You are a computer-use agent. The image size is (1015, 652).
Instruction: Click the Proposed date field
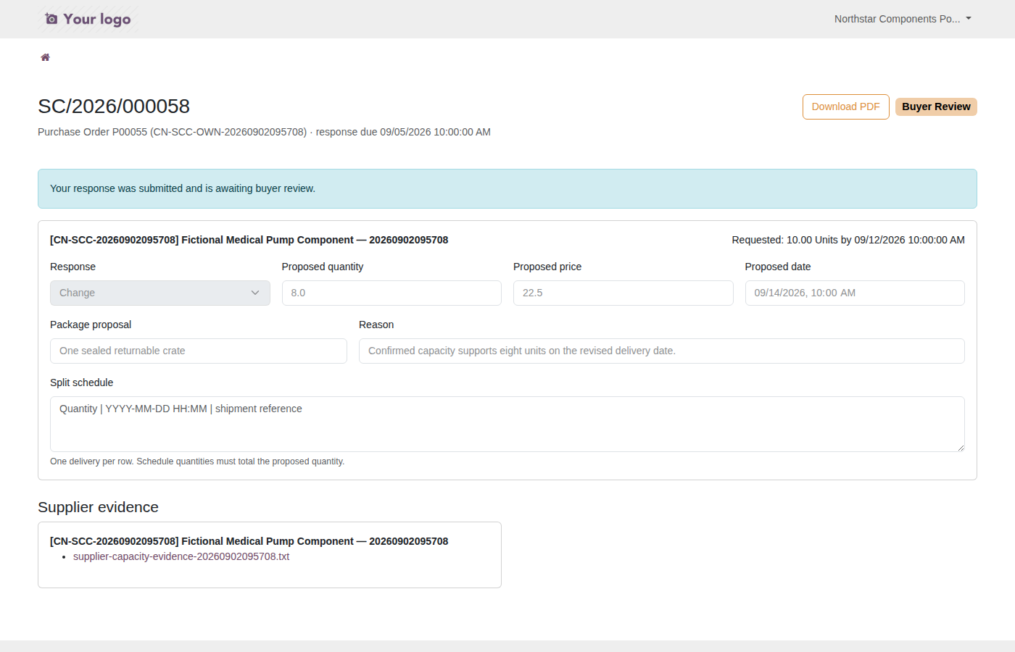[855, 293]
